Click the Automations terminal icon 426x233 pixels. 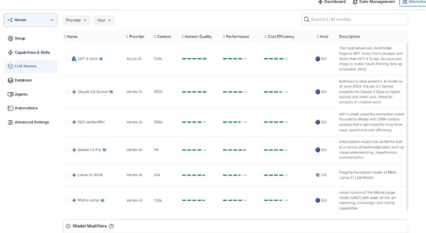click(x=10, y=108)
